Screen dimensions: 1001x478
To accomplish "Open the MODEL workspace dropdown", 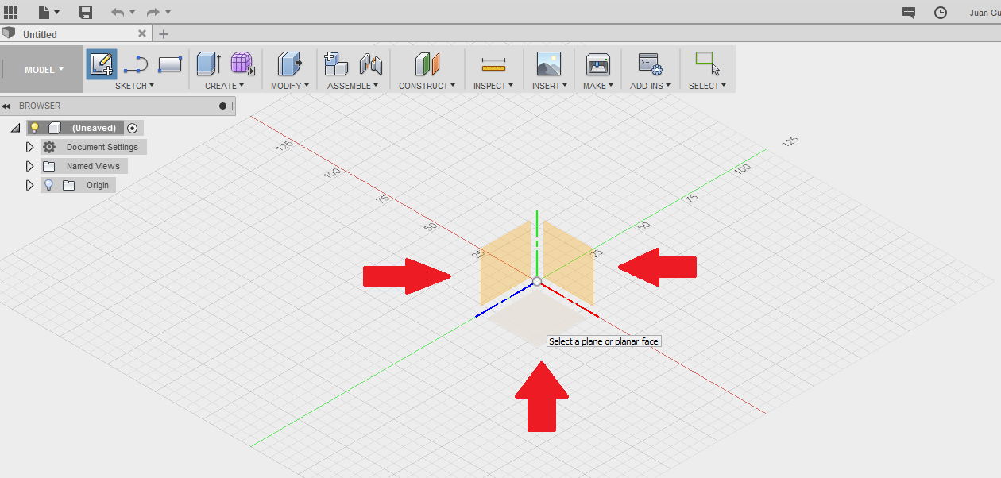I will point(44,70).
